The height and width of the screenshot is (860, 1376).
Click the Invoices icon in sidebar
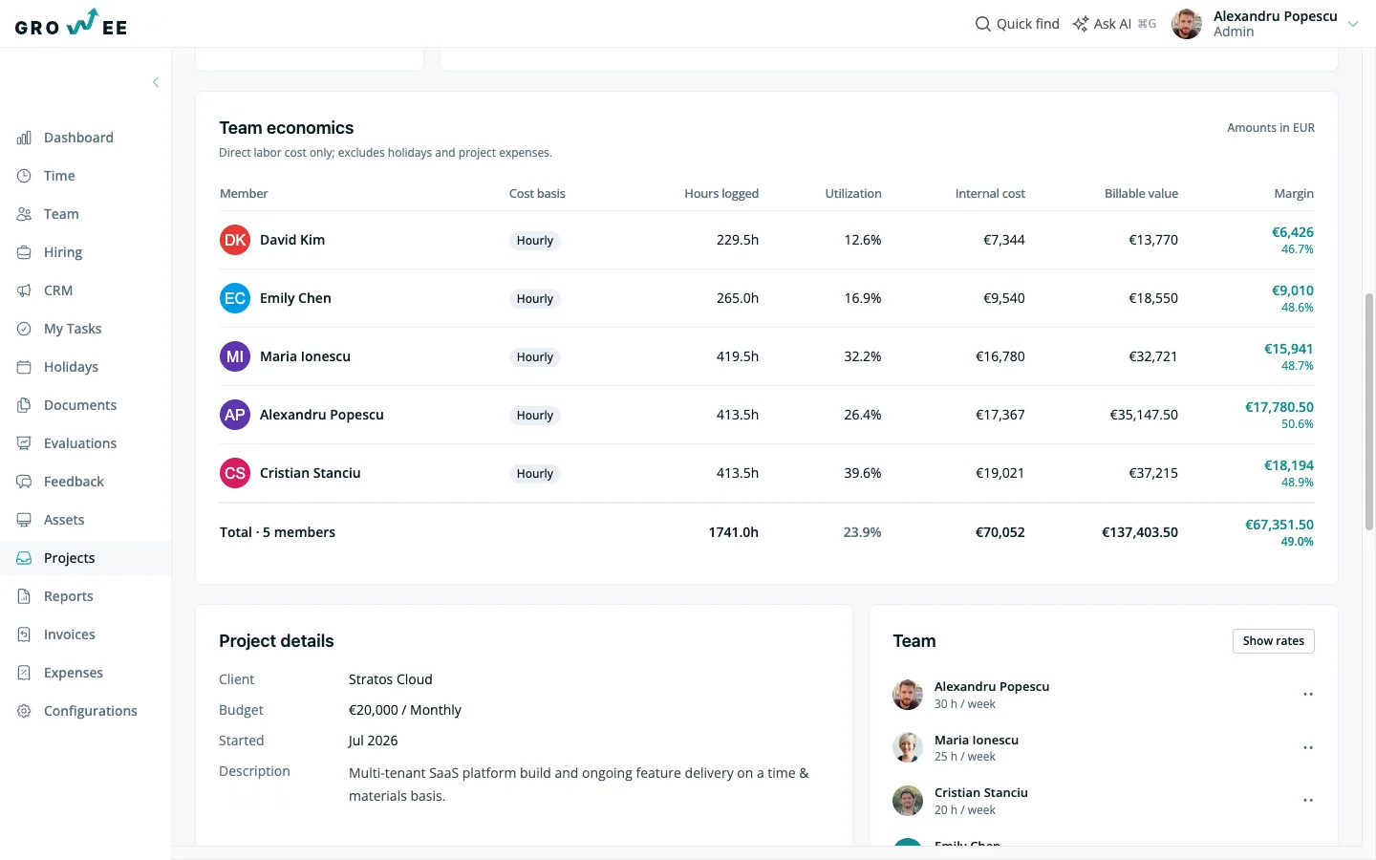pos(24,634)
